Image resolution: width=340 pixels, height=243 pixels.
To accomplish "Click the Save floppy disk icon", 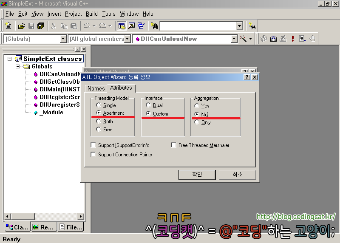I will (31, 26).
